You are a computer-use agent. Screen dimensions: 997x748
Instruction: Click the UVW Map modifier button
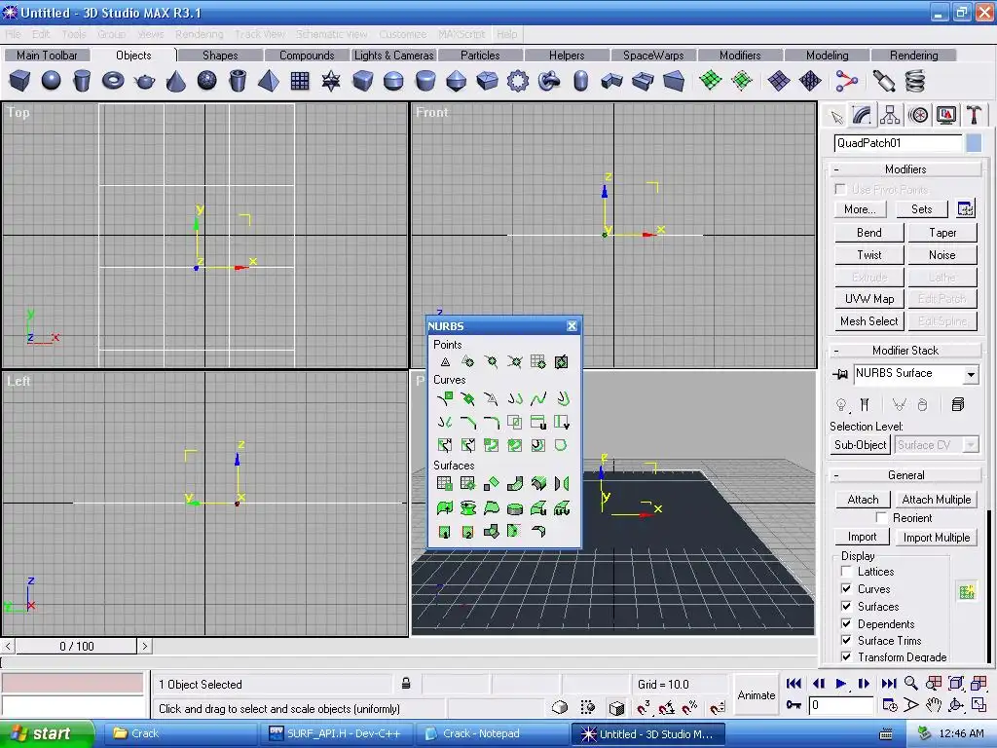pos(868,299)
